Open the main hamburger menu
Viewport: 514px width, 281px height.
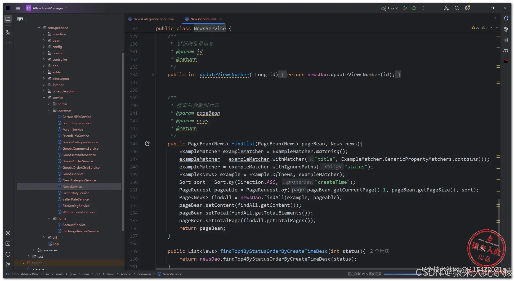(x=18, y=8)
